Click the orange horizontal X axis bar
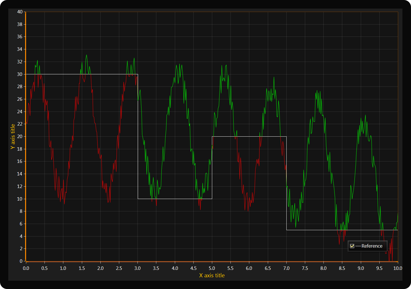The image size is (411, 289). (x=171, y=261)
